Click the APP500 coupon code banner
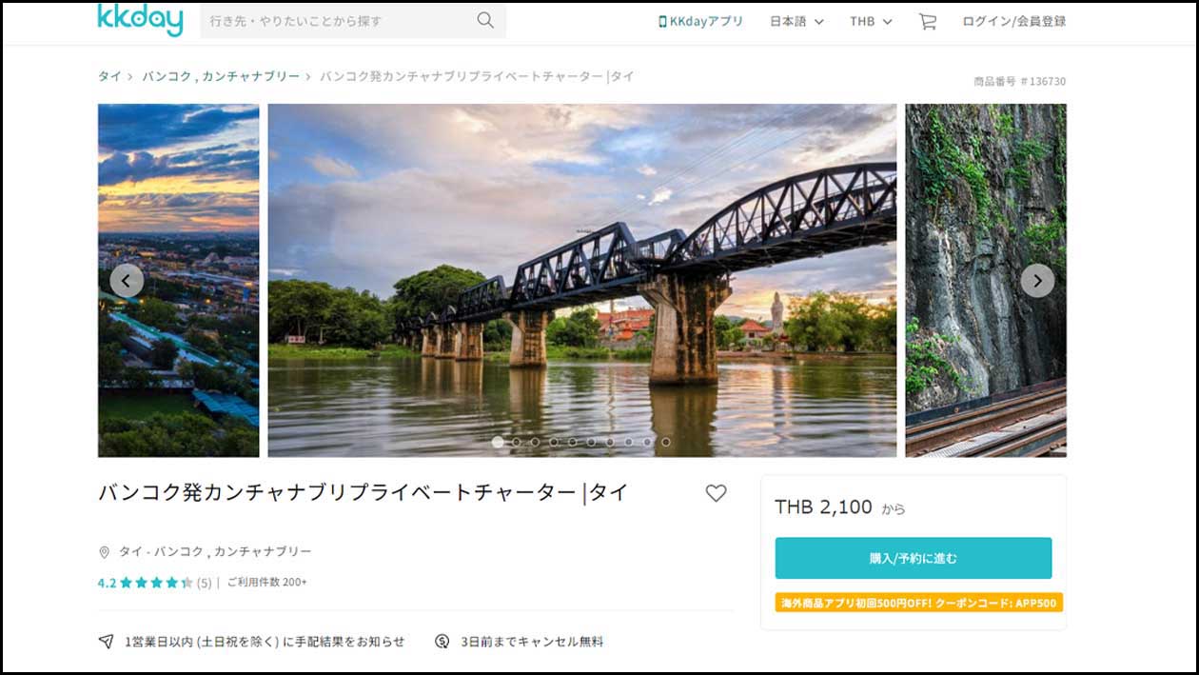The height and width of the screenshot is (675, 1199). tap(919, 603)
